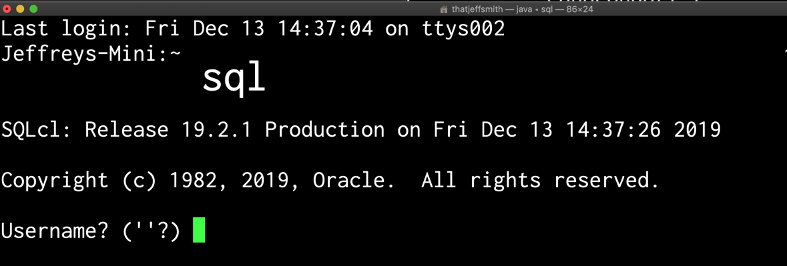Image resolution: width=787 pixels, height=266 pixels.
Task: Click the 19.2.1 version number
Action: tap(216, 130)
